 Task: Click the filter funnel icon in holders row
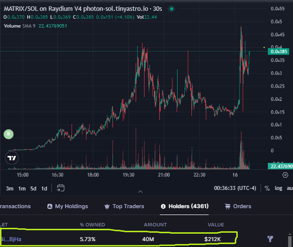(270, 239)
